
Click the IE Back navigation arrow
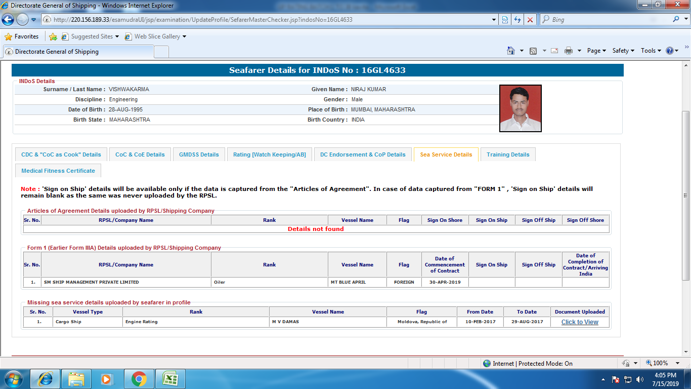(x=8, y=20)
